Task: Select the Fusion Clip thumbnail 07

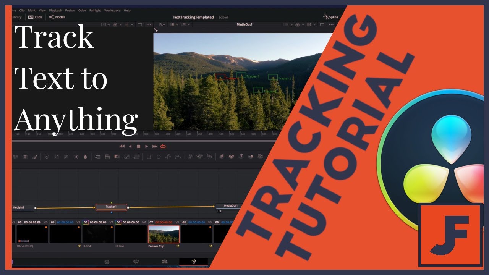Action: pyautogui.click(x=164, y=234)
